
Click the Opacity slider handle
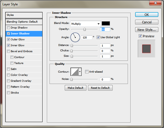(85, 29)
